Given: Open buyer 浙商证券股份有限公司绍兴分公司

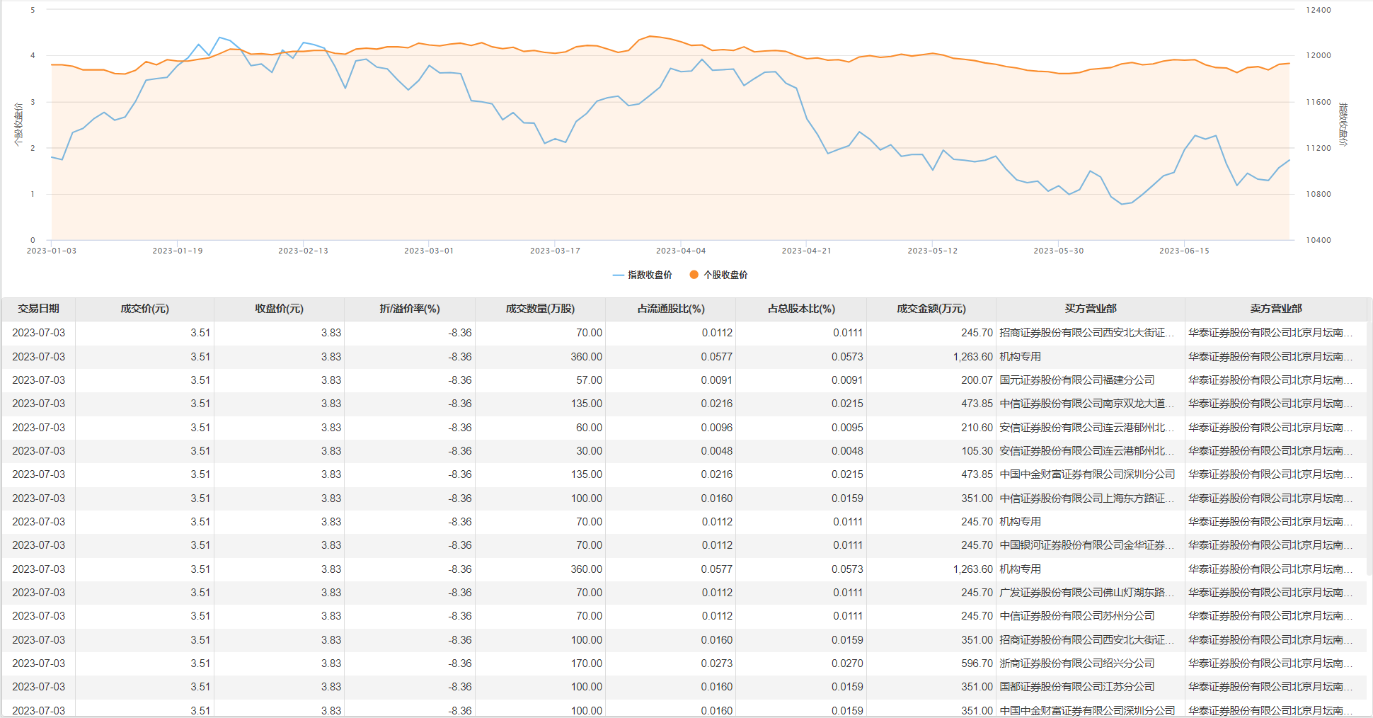Looking at the screenshot, I should point(1076,663).
